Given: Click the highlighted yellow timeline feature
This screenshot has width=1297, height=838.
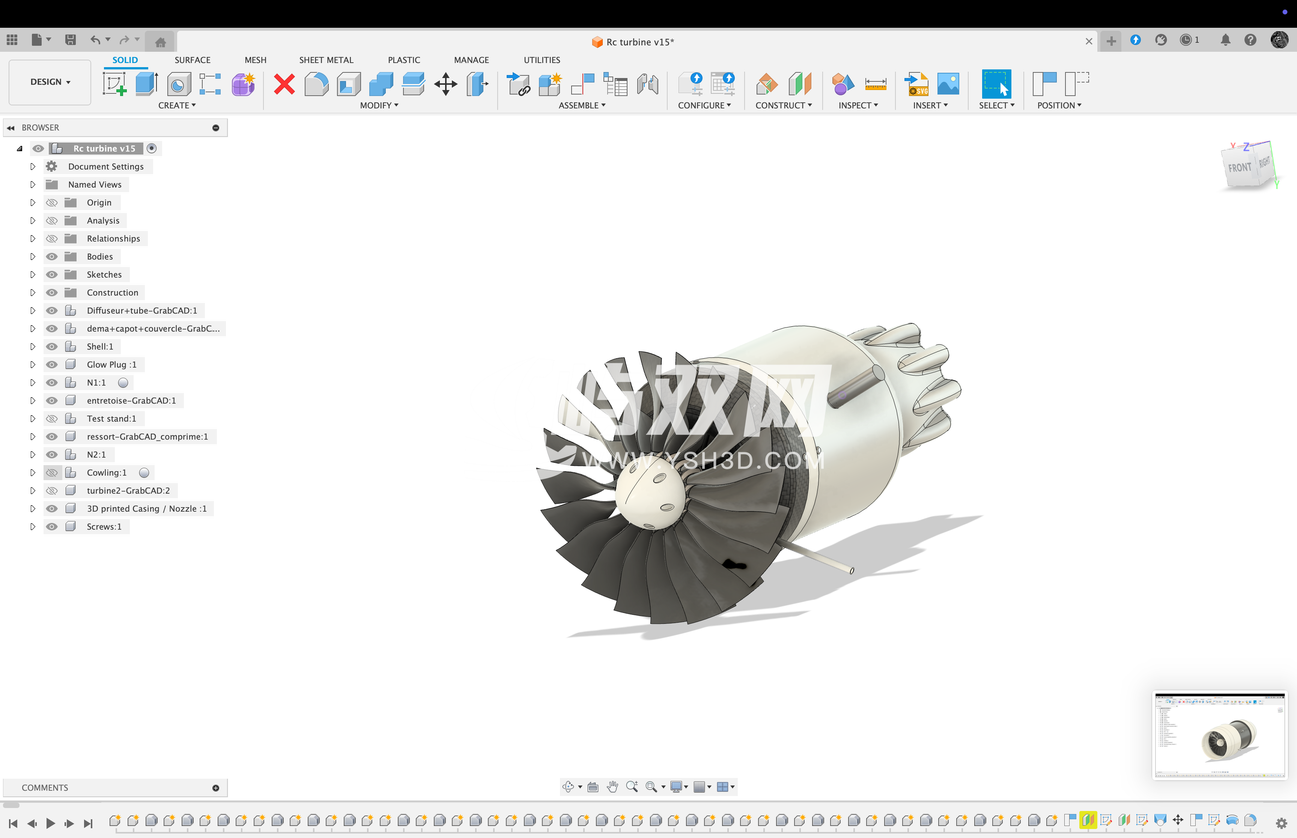Looking at the screenshot, I should [x=1088, y=820].
